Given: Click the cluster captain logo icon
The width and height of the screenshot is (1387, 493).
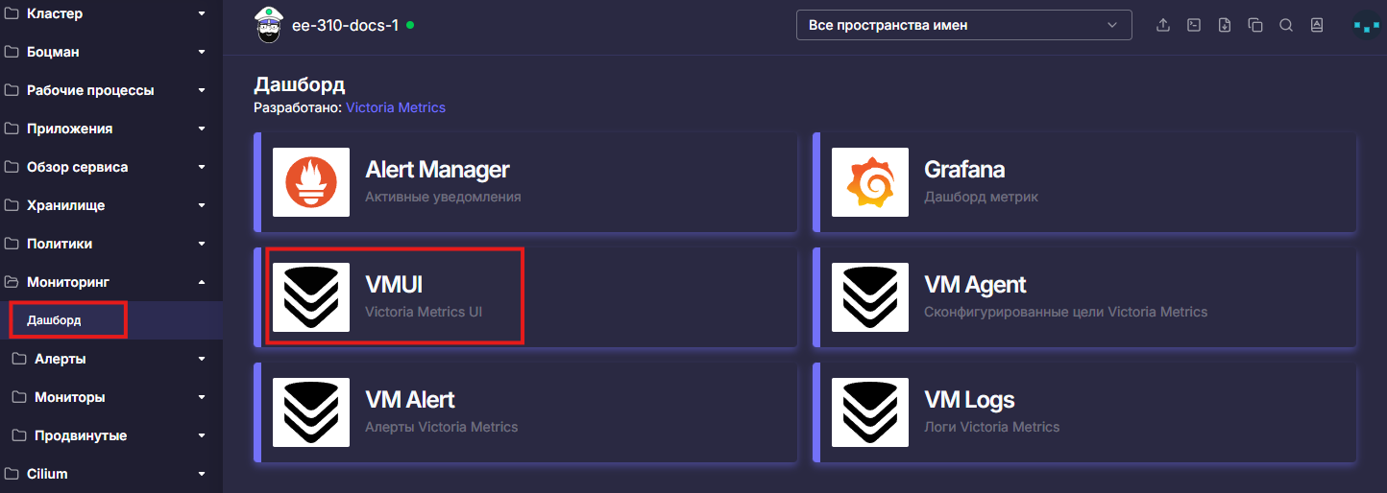Looking at the screenshot, I should point(268,25).
